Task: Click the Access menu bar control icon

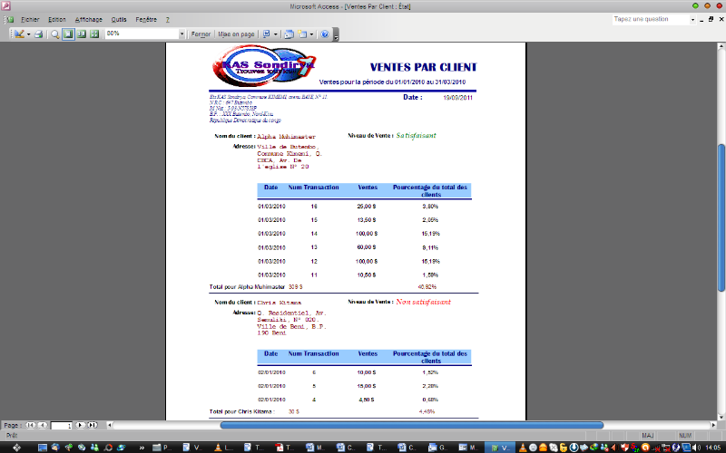Action: click(9, 20)
